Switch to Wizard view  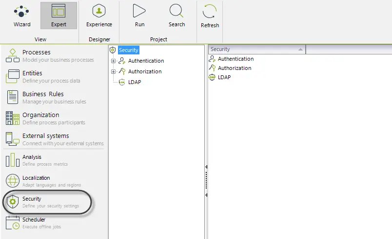22,16
